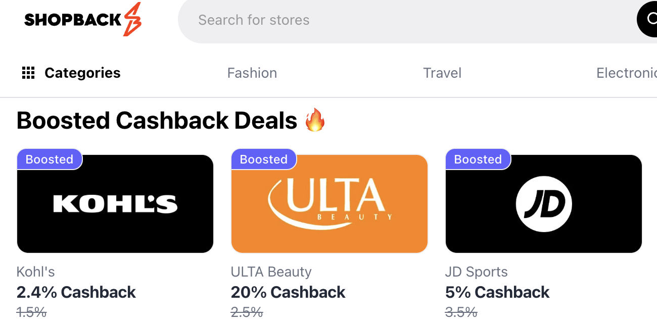Click the JD Sports circular logo
The height and width of the screenshot is (327, 657).
click(x=544, y=204)
